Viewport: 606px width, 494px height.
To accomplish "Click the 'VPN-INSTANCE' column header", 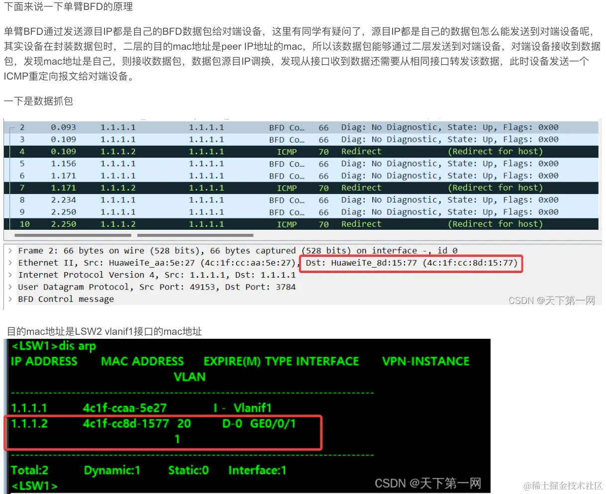I will 426,362.
